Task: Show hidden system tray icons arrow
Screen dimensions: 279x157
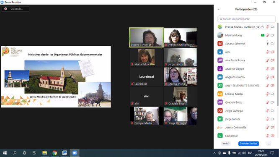Action: [214, 153]
